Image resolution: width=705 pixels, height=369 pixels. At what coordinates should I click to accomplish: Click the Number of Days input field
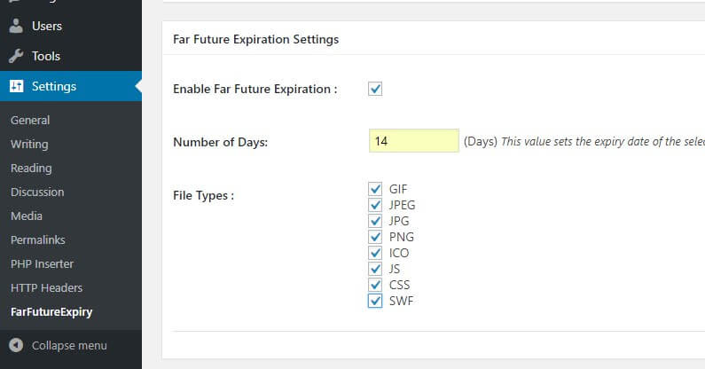pos(413,141)
